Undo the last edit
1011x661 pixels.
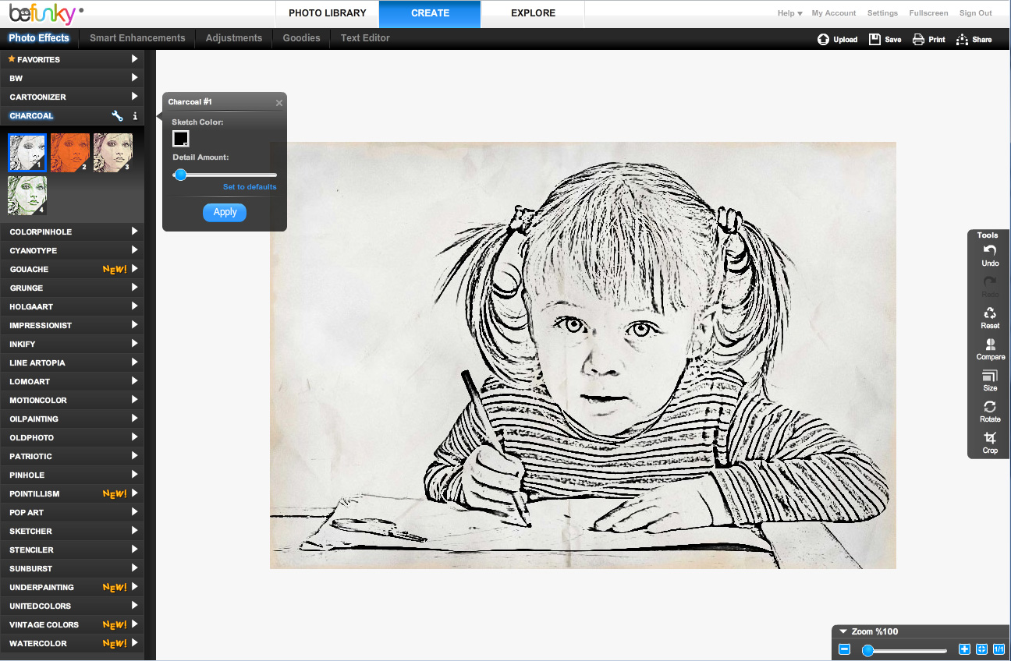pyautogui.click(x=989, y=255)
